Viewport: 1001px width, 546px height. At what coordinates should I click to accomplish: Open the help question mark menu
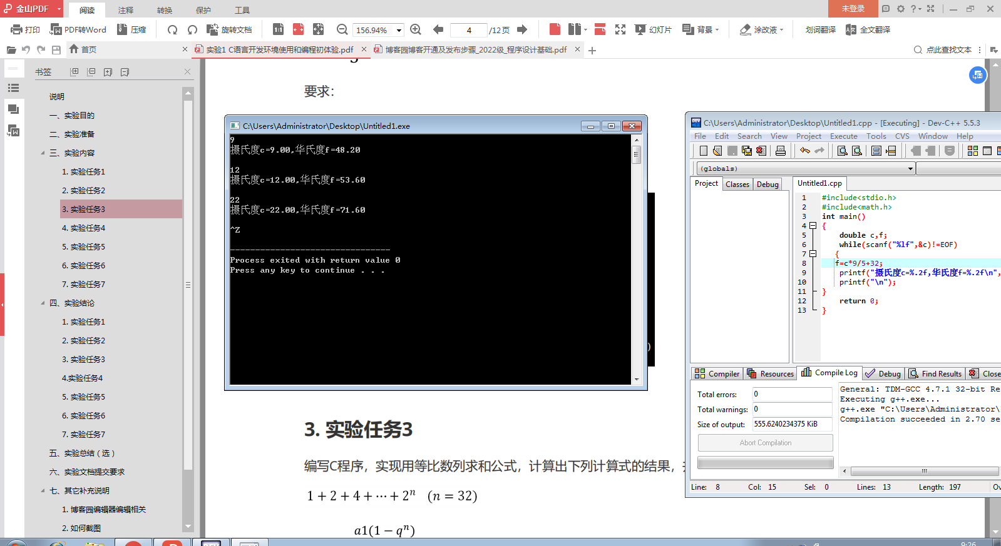pyautogui.click(x=916, y=9)
